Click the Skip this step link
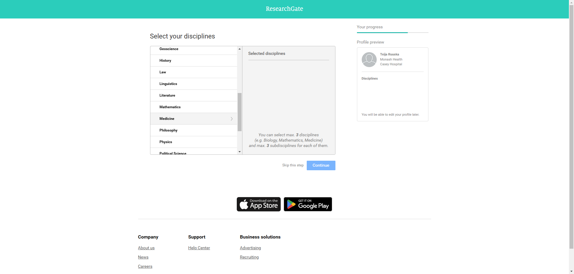 point(293,165)
